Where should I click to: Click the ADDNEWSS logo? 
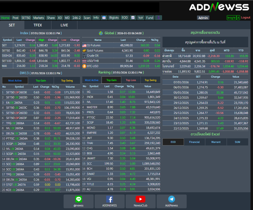coord(219,7)
